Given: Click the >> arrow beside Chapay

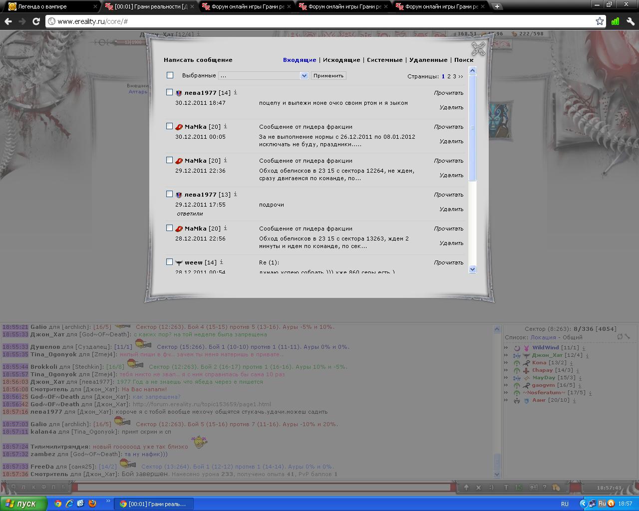Looking at the screenshot, I should point(506,370).
